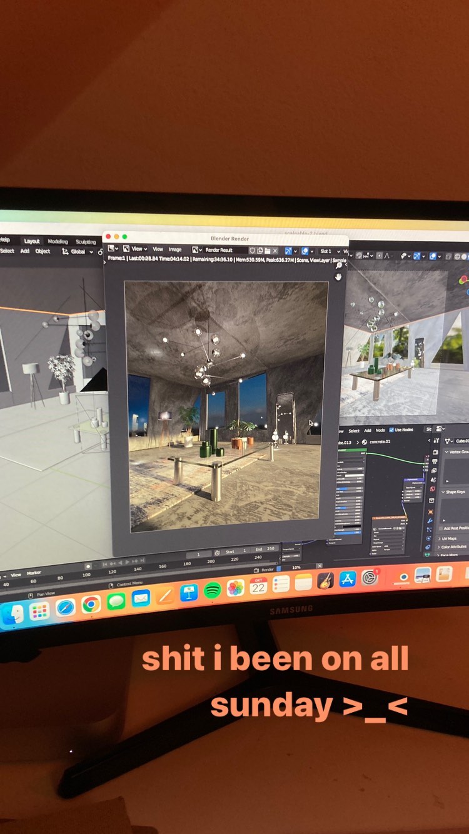Click open image folder icon in Render header
Image resolution: width=469 pixels, height=834 pixels.
pos(268,250)
